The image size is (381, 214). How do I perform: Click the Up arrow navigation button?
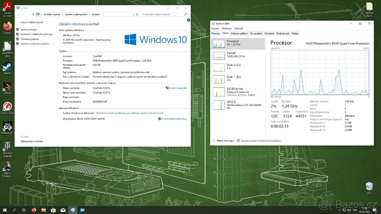(x=33, y=14)
